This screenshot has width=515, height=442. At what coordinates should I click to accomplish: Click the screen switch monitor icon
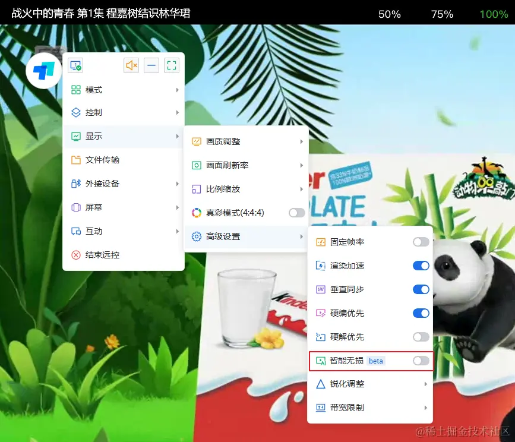[75, 65]
